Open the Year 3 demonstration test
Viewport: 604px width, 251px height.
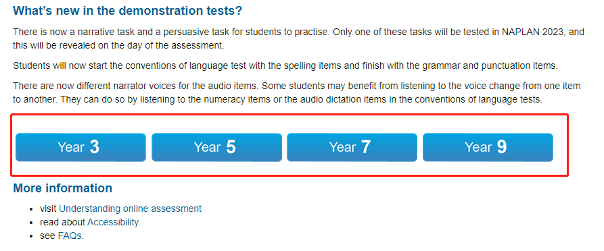tap(80, 147)
